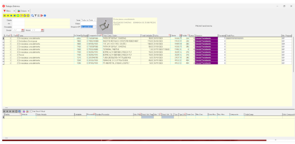Go to next record in top navigator

(x=11, y=16)
